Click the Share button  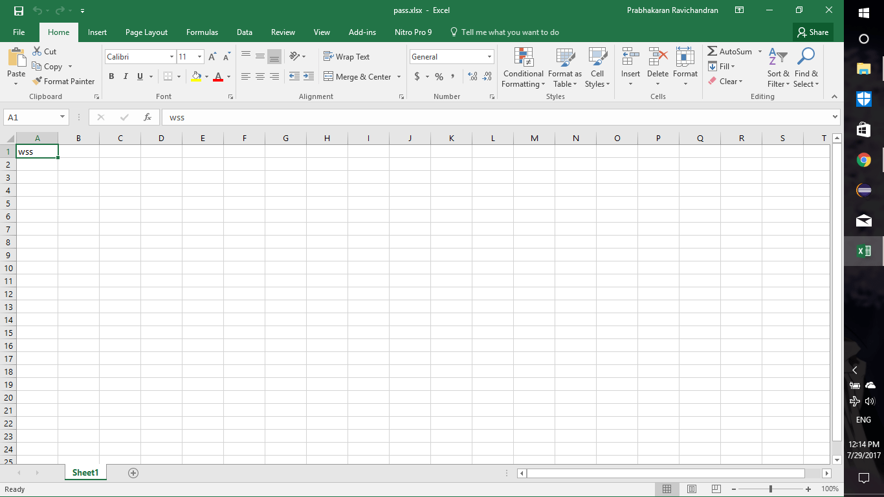click(x=813, y=32)
